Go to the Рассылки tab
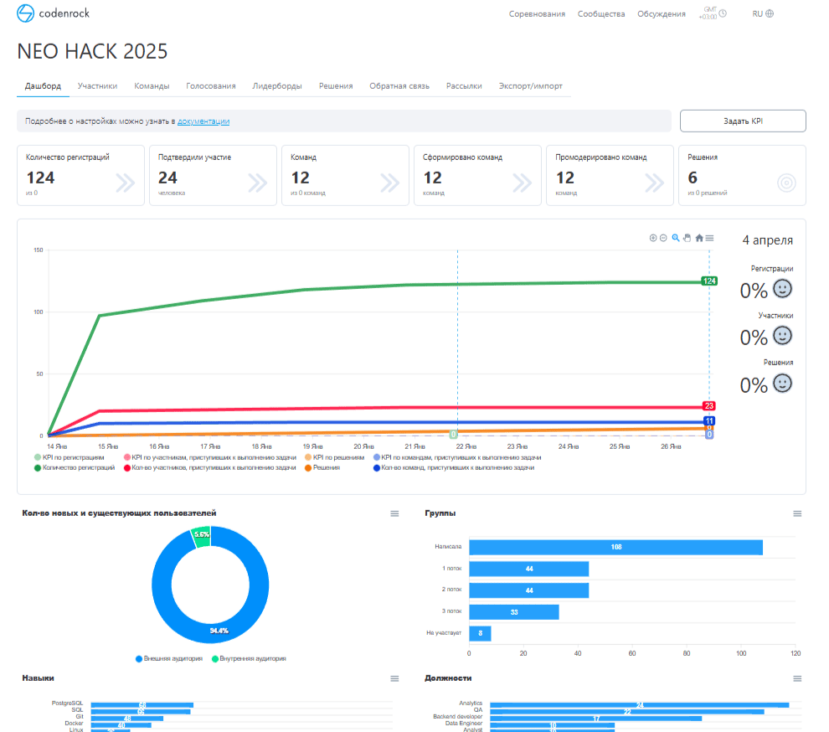 464,85
